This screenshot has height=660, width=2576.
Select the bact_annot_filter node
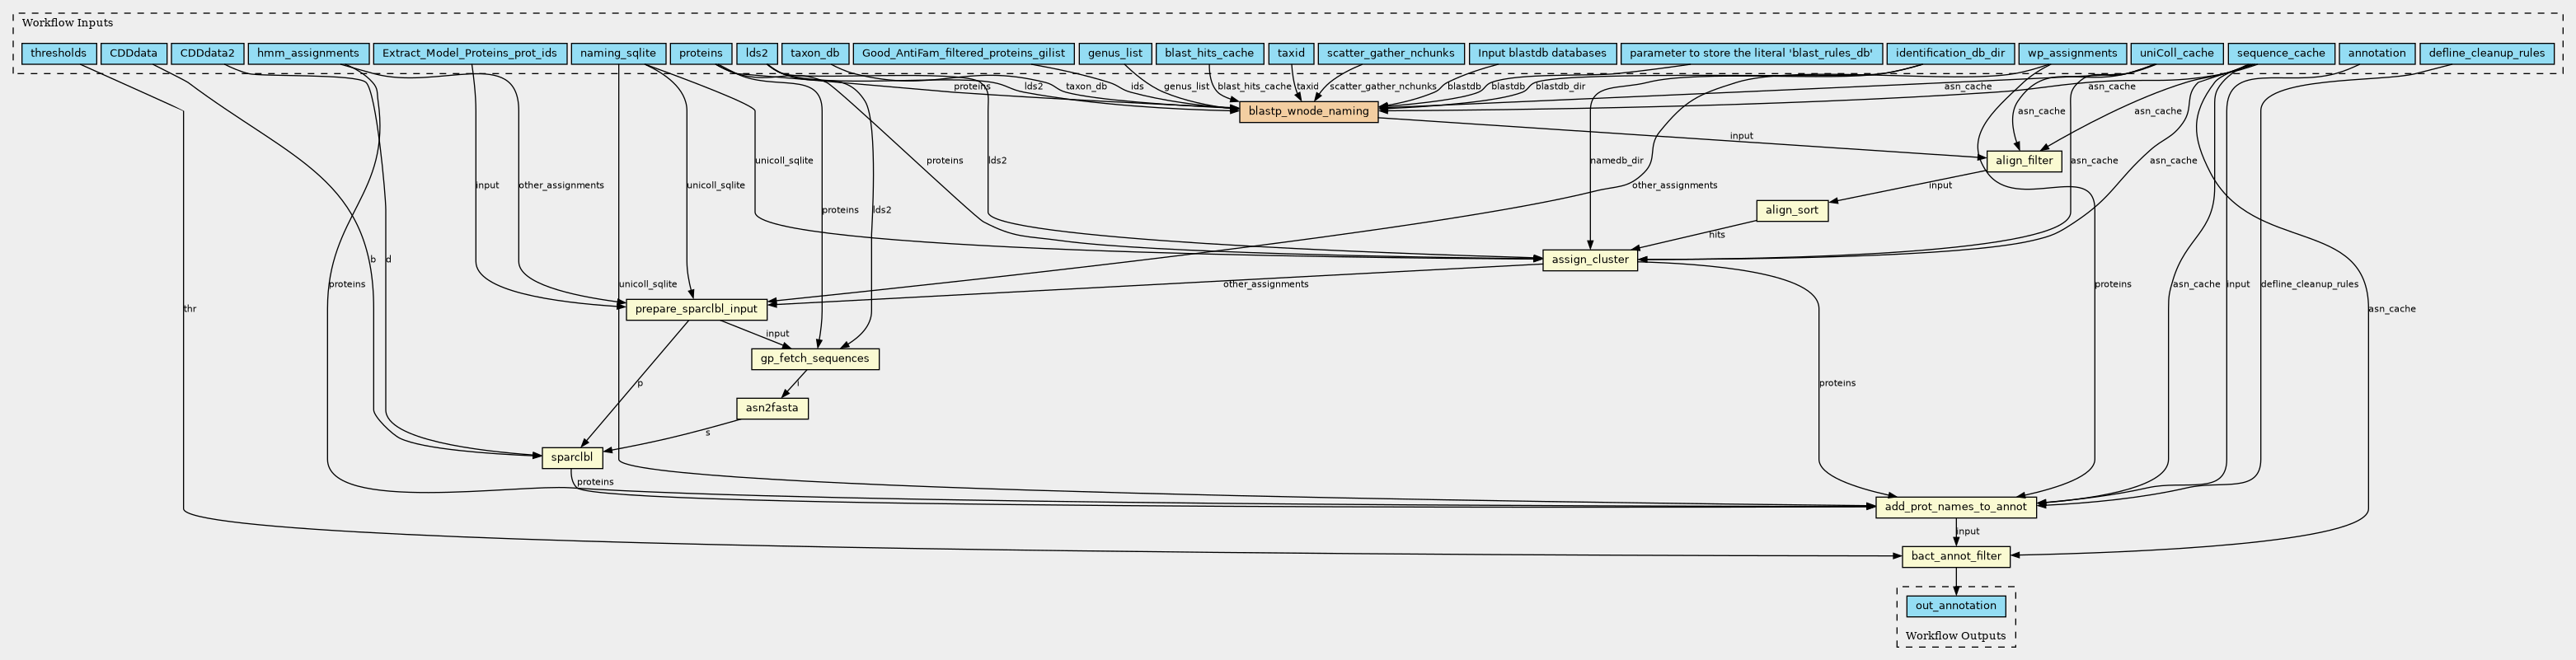pos(1955,556)
